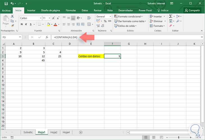Screen dimensions: 205x140
Task: Open the borders dropdown arrow
Action: [43, 24]
